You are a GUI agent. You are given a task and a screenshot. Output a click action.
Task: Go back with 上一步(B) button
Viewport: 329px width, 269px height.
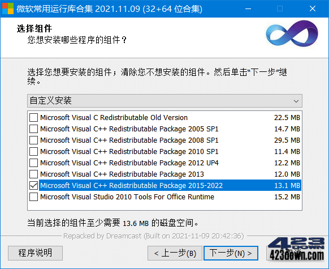pyautogui.click(x=175, y=253)
